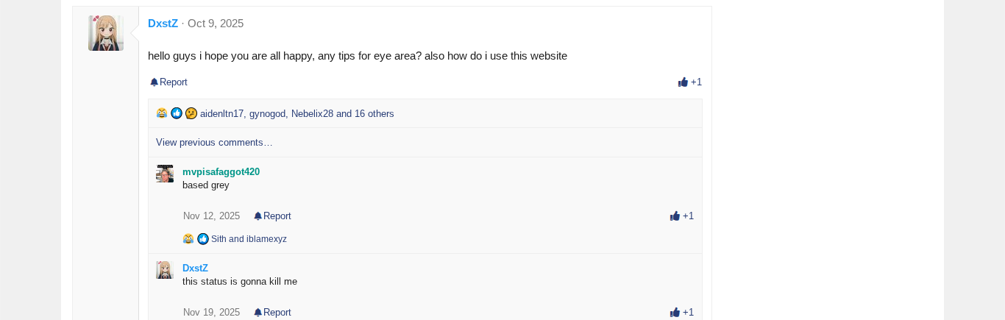
Task: Click the thinking face reaction on the status
Action: pos(191,113)
